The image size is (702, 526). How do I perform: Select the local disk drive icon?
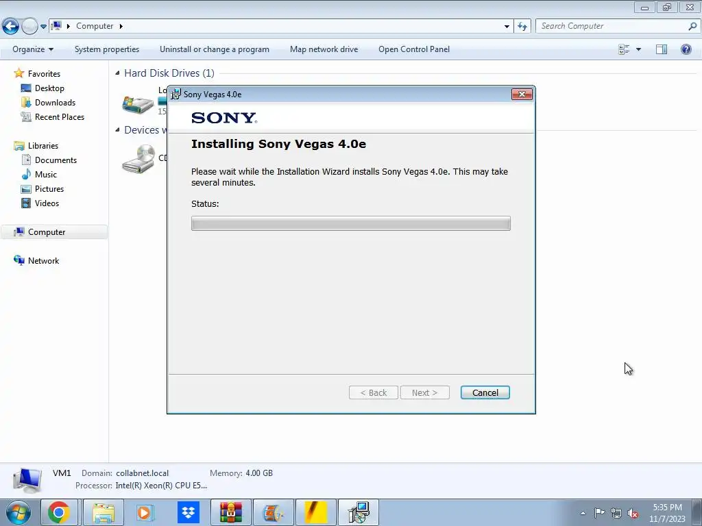tap(138, 104)
